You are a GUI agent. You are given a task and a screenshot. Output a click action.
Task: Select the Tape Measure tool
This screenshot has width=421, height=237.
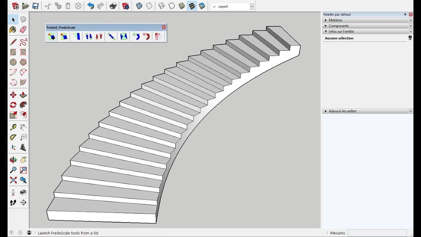[13, 127]
